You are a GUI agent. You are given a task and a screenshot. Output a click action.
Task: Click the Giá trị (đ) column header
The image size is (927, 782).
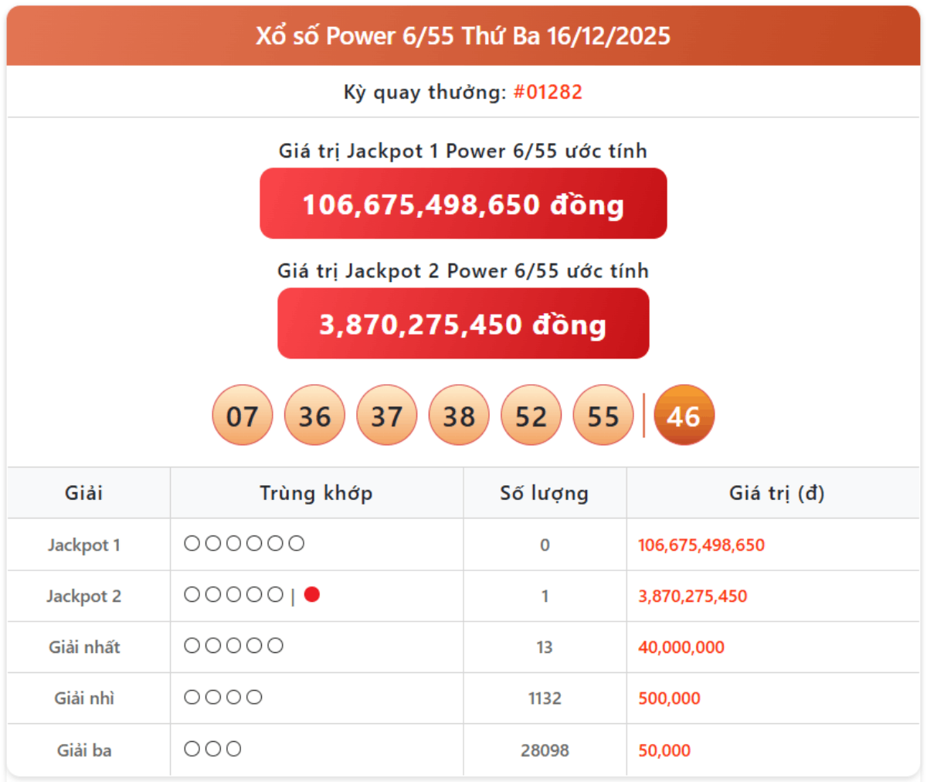tap(776, 493)
